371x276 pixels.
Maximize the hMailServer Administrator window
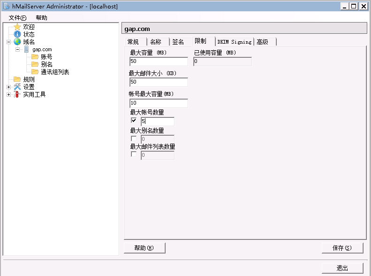(354, 7)
